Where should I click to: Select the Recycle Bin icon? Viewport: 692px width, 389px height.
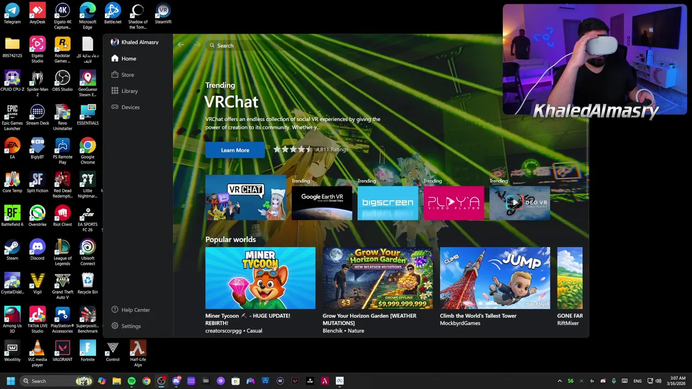[x=88, y=284]
